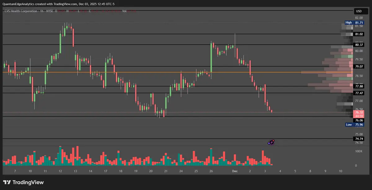The height and width of the screenshot is (190, 372).
Task: Click the current price 76.32 label
Action: point(359,114)
